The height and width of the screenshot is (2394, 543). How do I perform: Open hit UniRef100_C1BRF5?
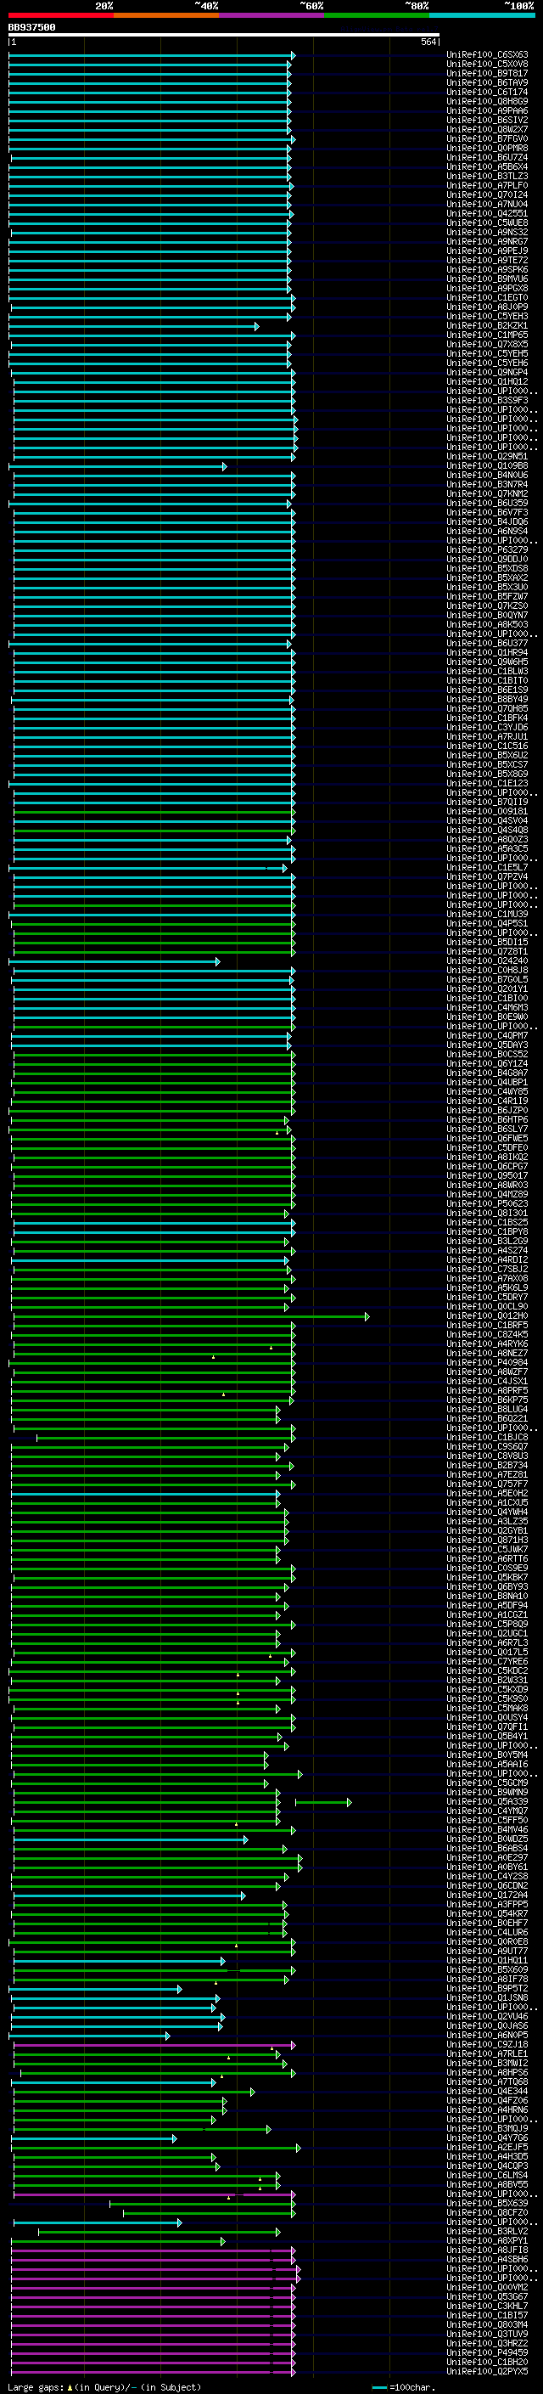(487, 1326)
